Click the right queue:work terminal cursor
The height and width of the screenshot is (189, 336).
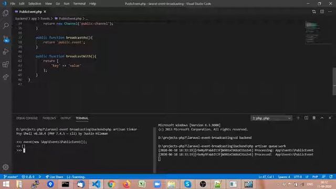pos(159,159)
